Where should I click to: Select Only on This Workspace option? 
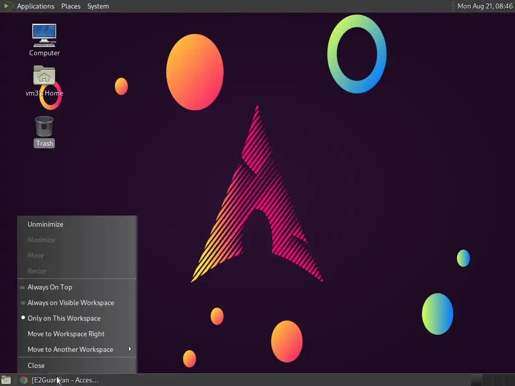tap(77, 318)
